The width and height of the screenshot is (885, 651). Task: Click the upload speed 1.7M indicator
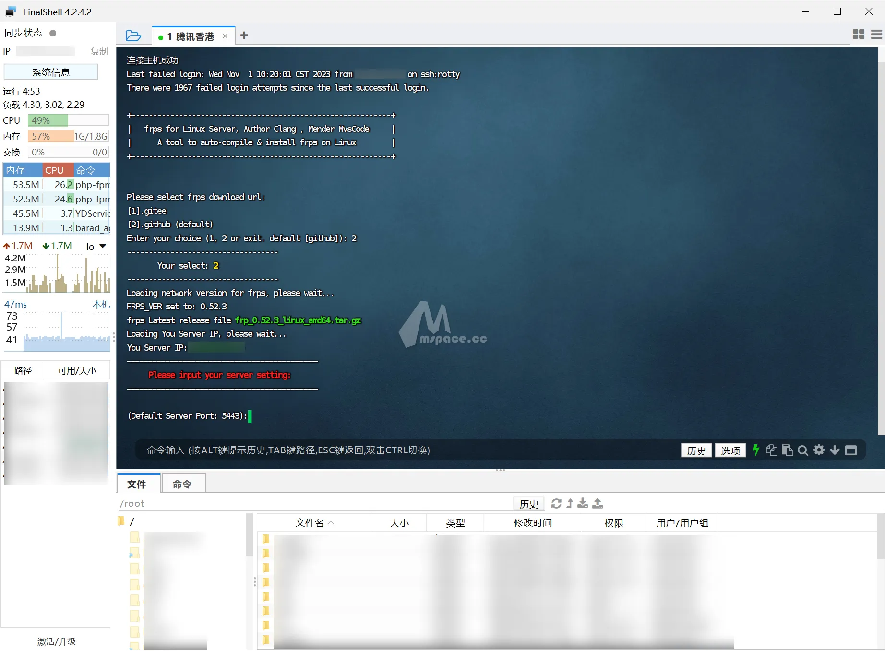[x=18, y=246]
